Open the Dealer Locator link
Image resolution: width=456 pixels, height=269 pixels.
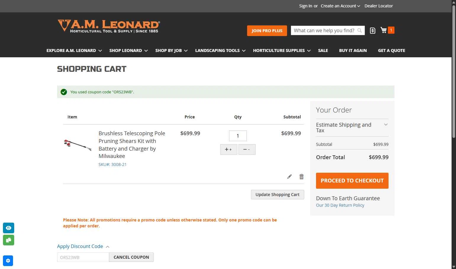point(378,6)
